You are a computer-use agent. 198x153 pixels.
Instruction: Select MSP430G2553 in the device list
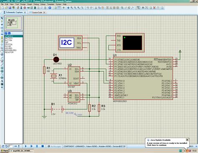click(x=11, y=50)
